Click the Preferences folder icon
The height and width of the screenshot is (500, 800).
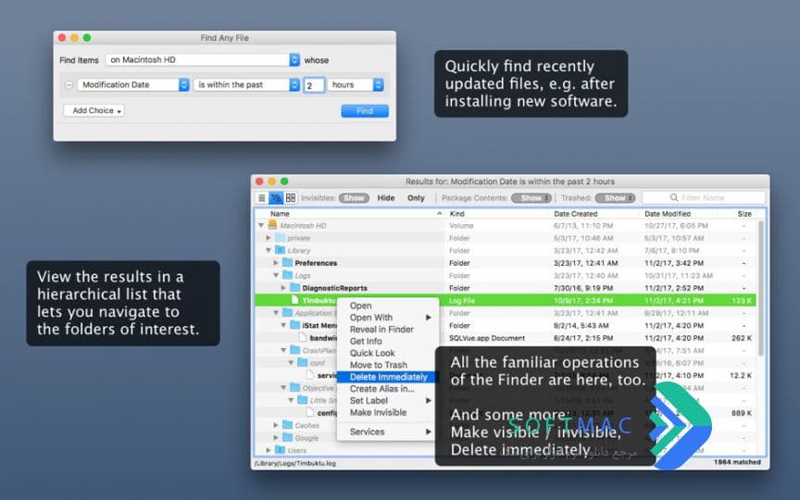287,263
